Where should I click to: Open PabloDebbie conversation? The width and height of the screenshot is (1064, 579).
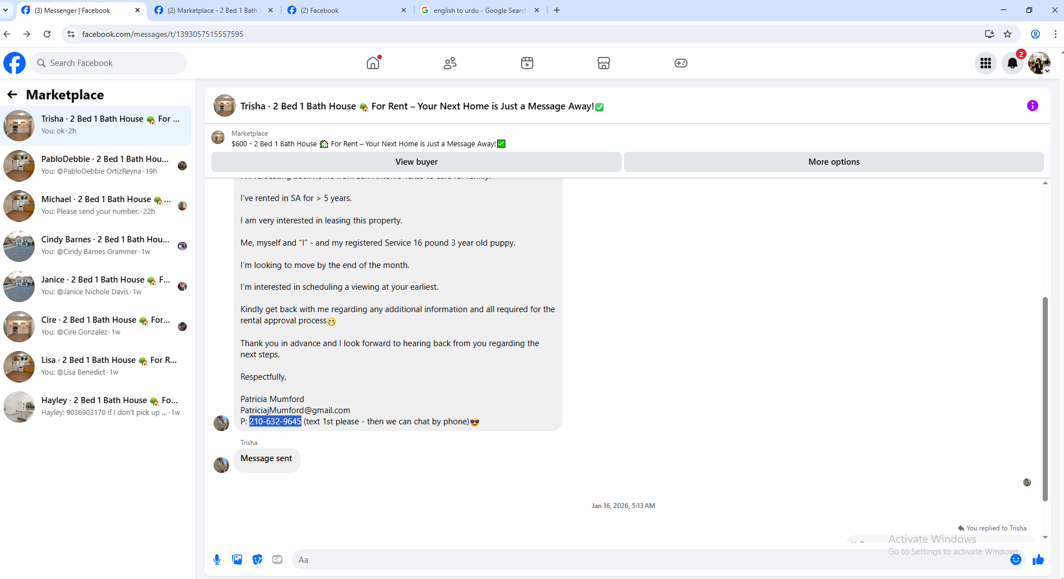96,166
